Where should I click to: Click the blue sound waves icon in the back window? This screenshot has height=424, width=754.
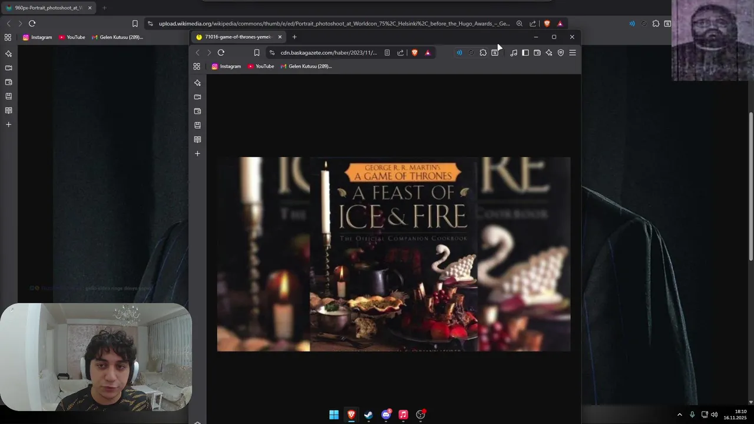point(632,24)
